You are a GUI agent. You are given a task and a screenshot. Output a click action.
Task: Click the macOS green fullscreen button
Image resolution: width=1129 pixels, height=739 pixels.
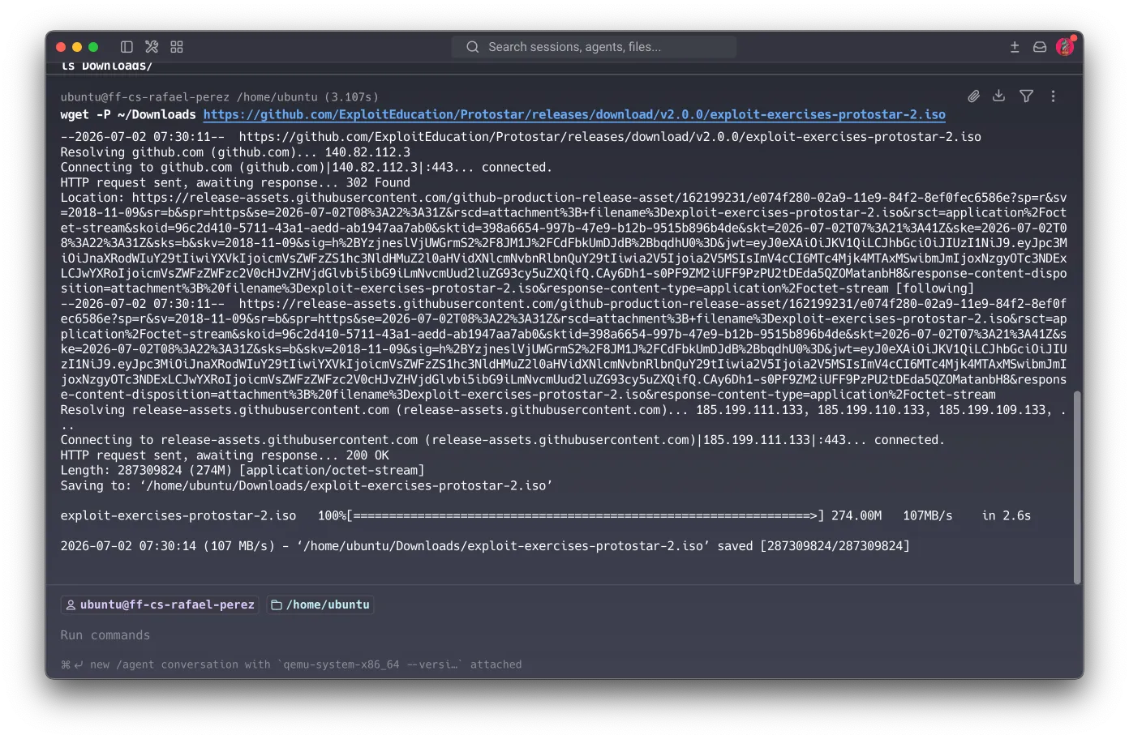tap(93, 47)
